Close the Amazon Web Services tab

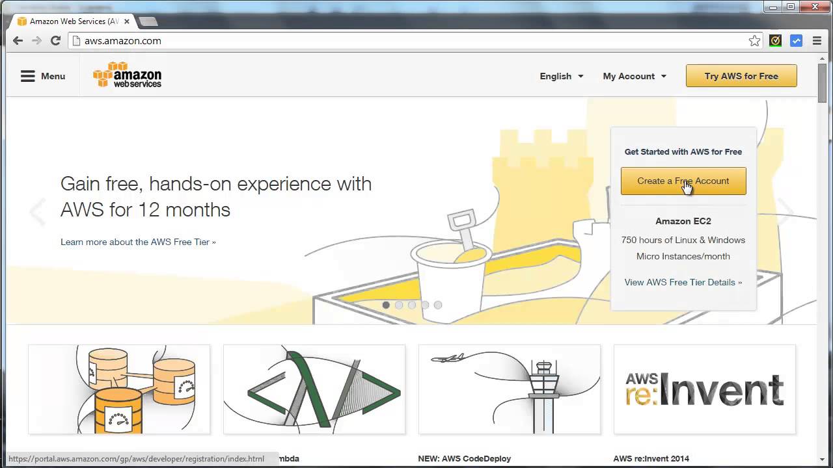[x=126, y=21]
